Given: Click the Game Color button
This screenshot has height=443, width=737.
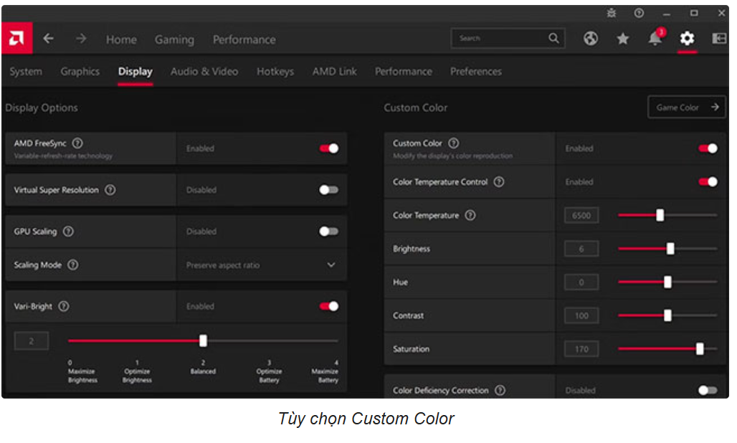Looking at the screenshot, I should pos(686,108).
